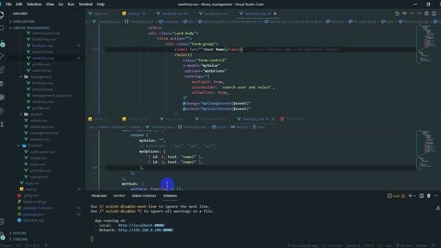Kill terminal with trash icon
Viewport: 441px width, 248px height.
click(429, 196)
